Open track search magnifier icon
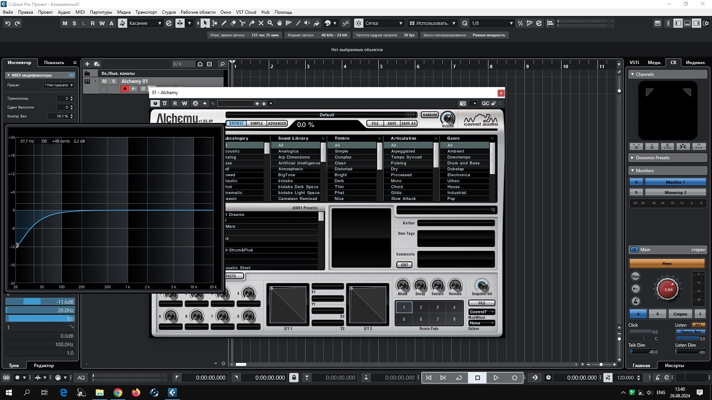 coord(222,64)
